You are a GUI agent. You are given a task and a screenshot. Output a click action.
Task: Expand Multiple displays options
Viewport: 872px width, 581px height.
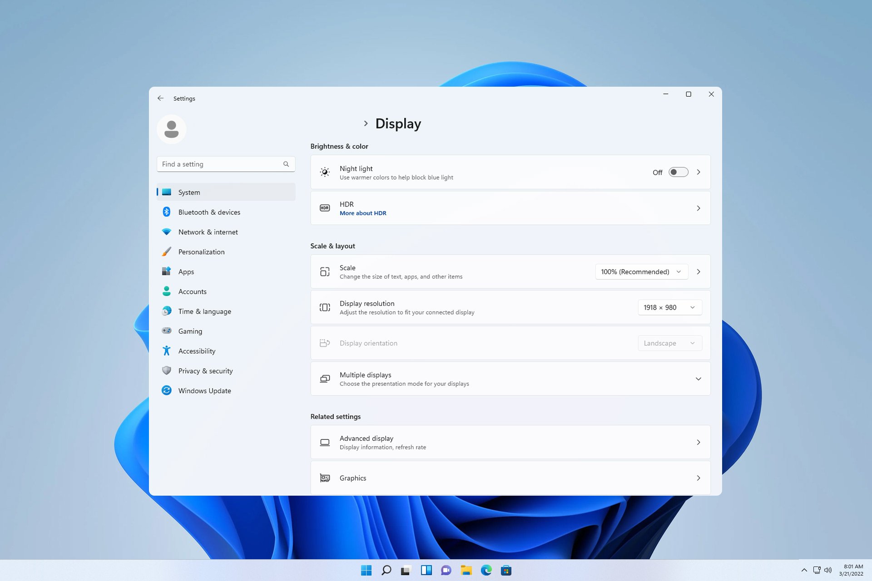pyautogui.click(x=698, y=378)
